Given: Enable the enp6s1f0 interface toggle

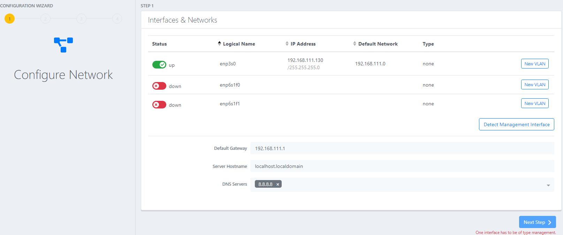Looking at the screenshot, I should [159, 86].
